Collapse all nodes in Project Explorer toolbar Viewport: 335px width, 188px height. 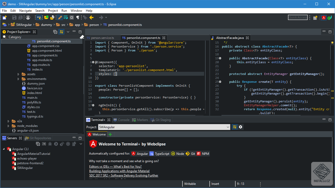[55, 32]
